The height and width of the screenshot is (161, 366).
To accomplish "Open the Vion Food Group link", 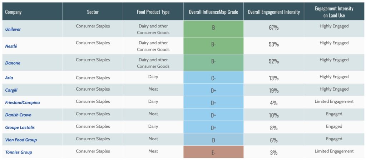I will tap(21, 140).
